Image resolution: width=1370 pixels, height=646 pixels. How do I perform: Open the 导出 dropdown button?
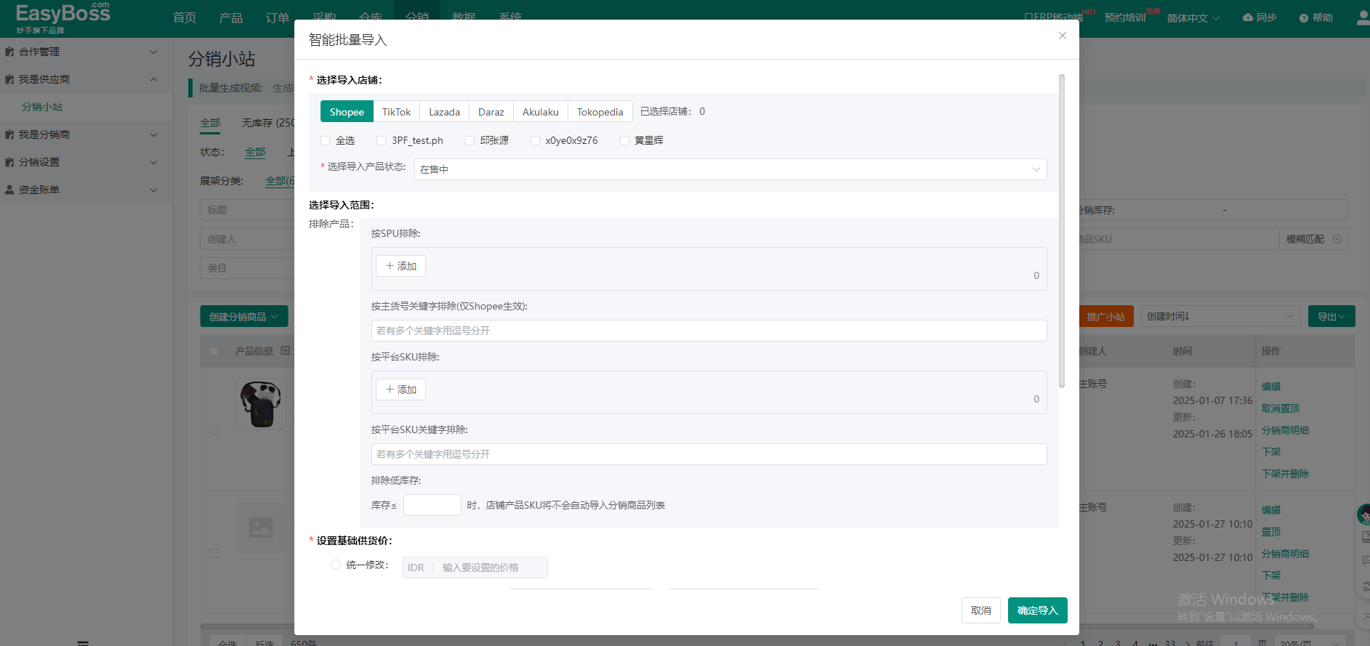[x=1331, y=316]
